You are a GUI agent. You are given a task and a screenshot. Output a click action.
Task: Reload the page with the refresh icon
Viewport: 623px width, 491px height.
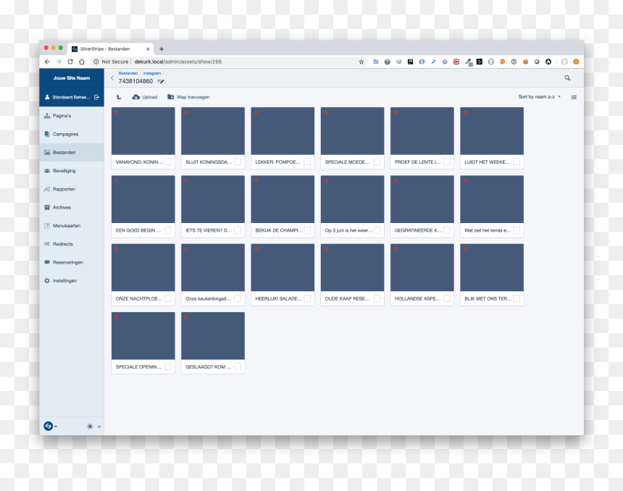click(70, 62)
